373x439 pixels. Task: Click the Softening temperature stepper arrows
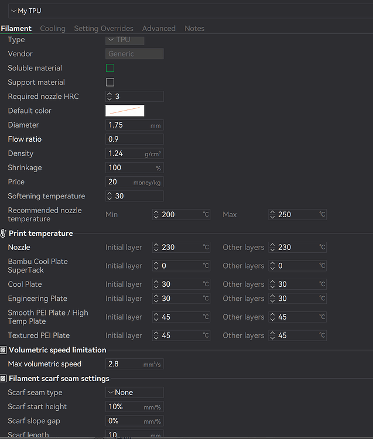click(109, 196)
